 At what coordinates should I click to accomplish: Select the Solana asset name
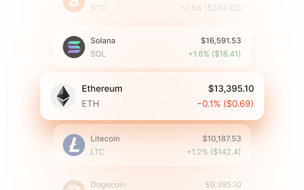pyautogui.click(x=103, y=40)
